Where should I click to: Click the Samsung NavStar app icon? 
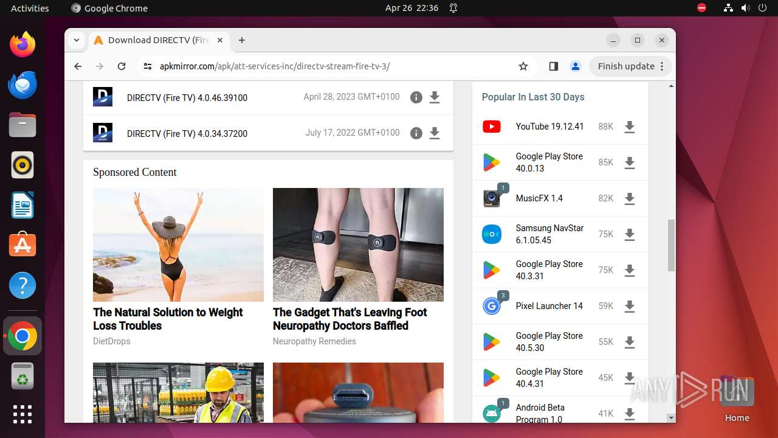(492, 234)
